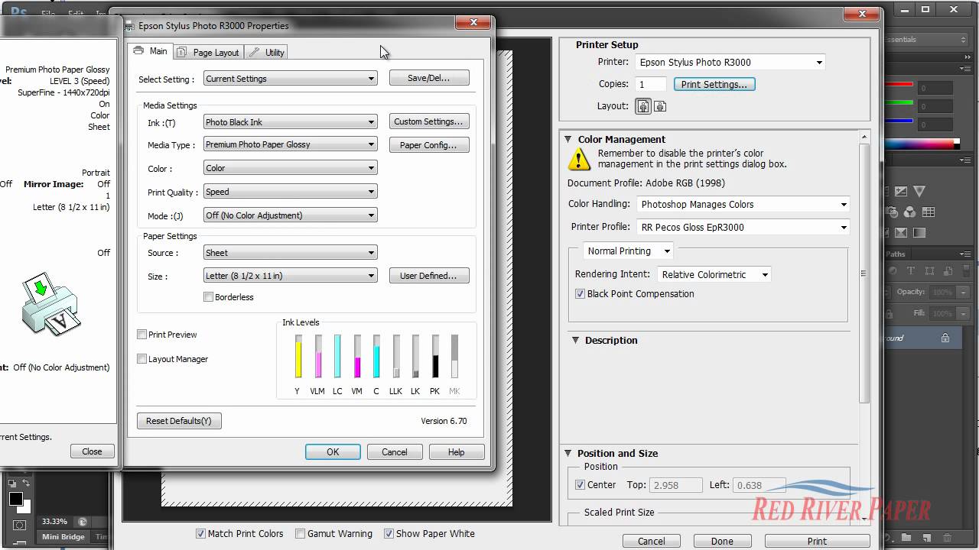Image resolution: width=979 pixels, height=550 pixels.
Task: Click the Print Settings... button
Action: [714, 84]
